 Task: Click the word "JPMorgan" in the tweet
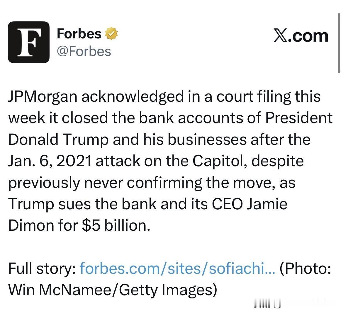[x=43, y=97]
